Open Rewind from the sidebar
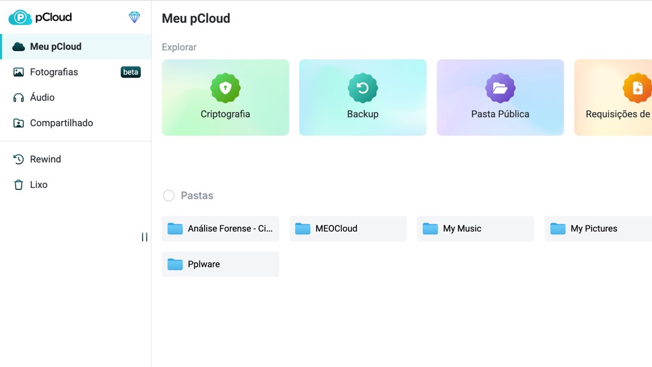The image size is (652, 367). click(x=45, y=159)
